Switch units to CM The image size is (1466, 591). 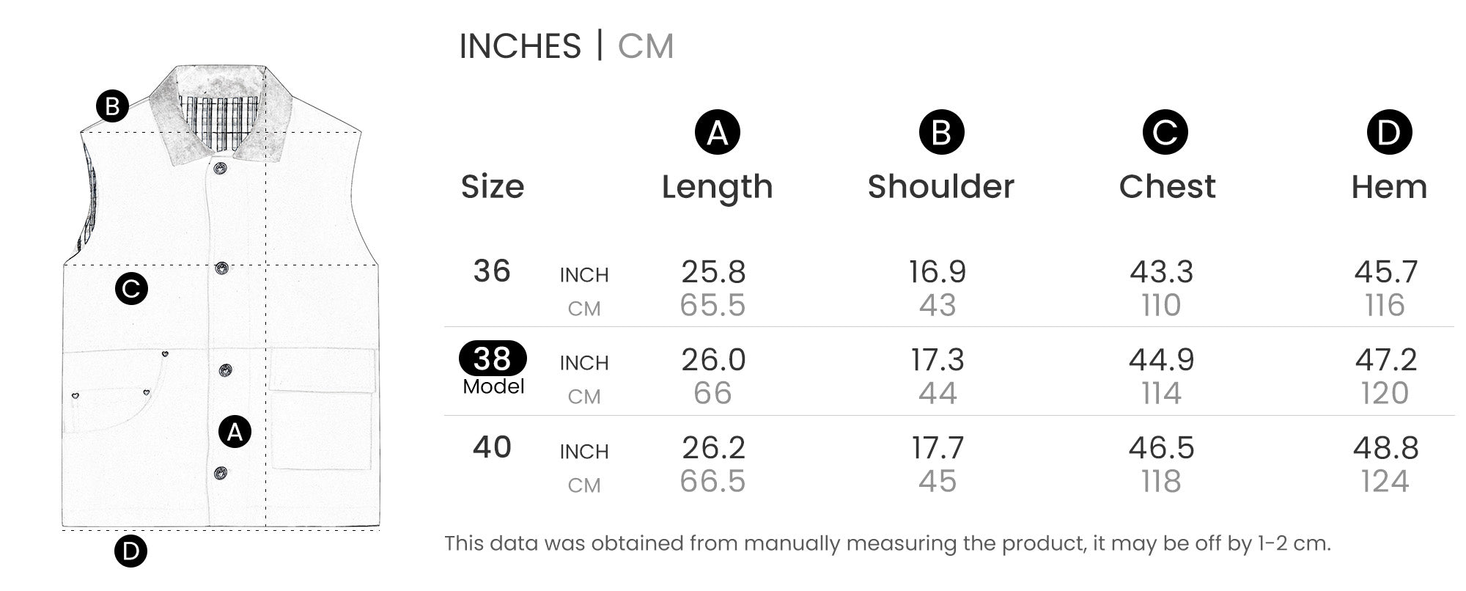point(645,46)
